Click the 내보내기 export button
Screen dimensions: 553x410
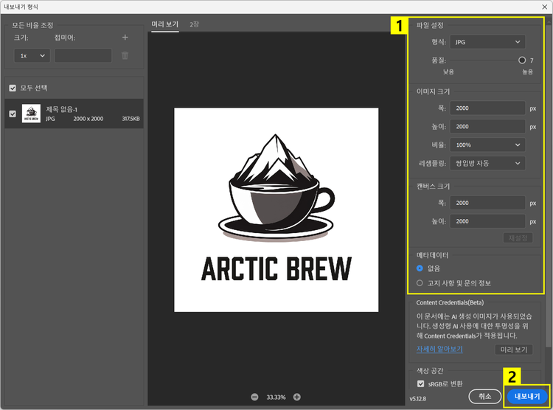click(526, 397)
